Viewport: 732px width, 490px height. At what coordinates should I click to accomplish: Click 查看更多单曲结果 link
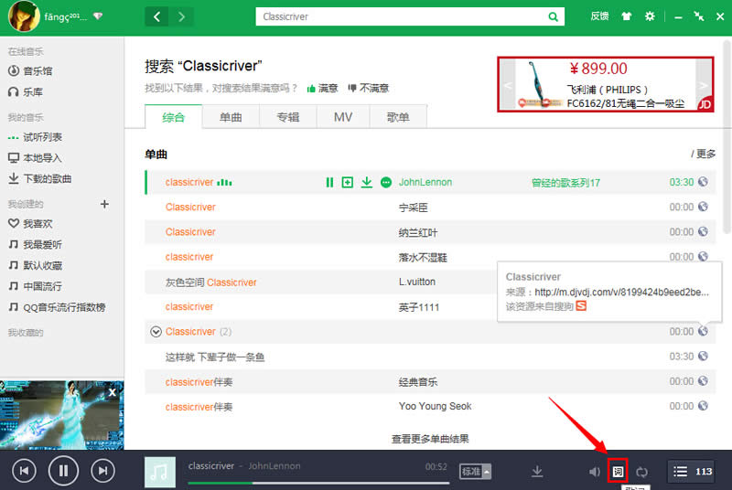coord(430,439)
